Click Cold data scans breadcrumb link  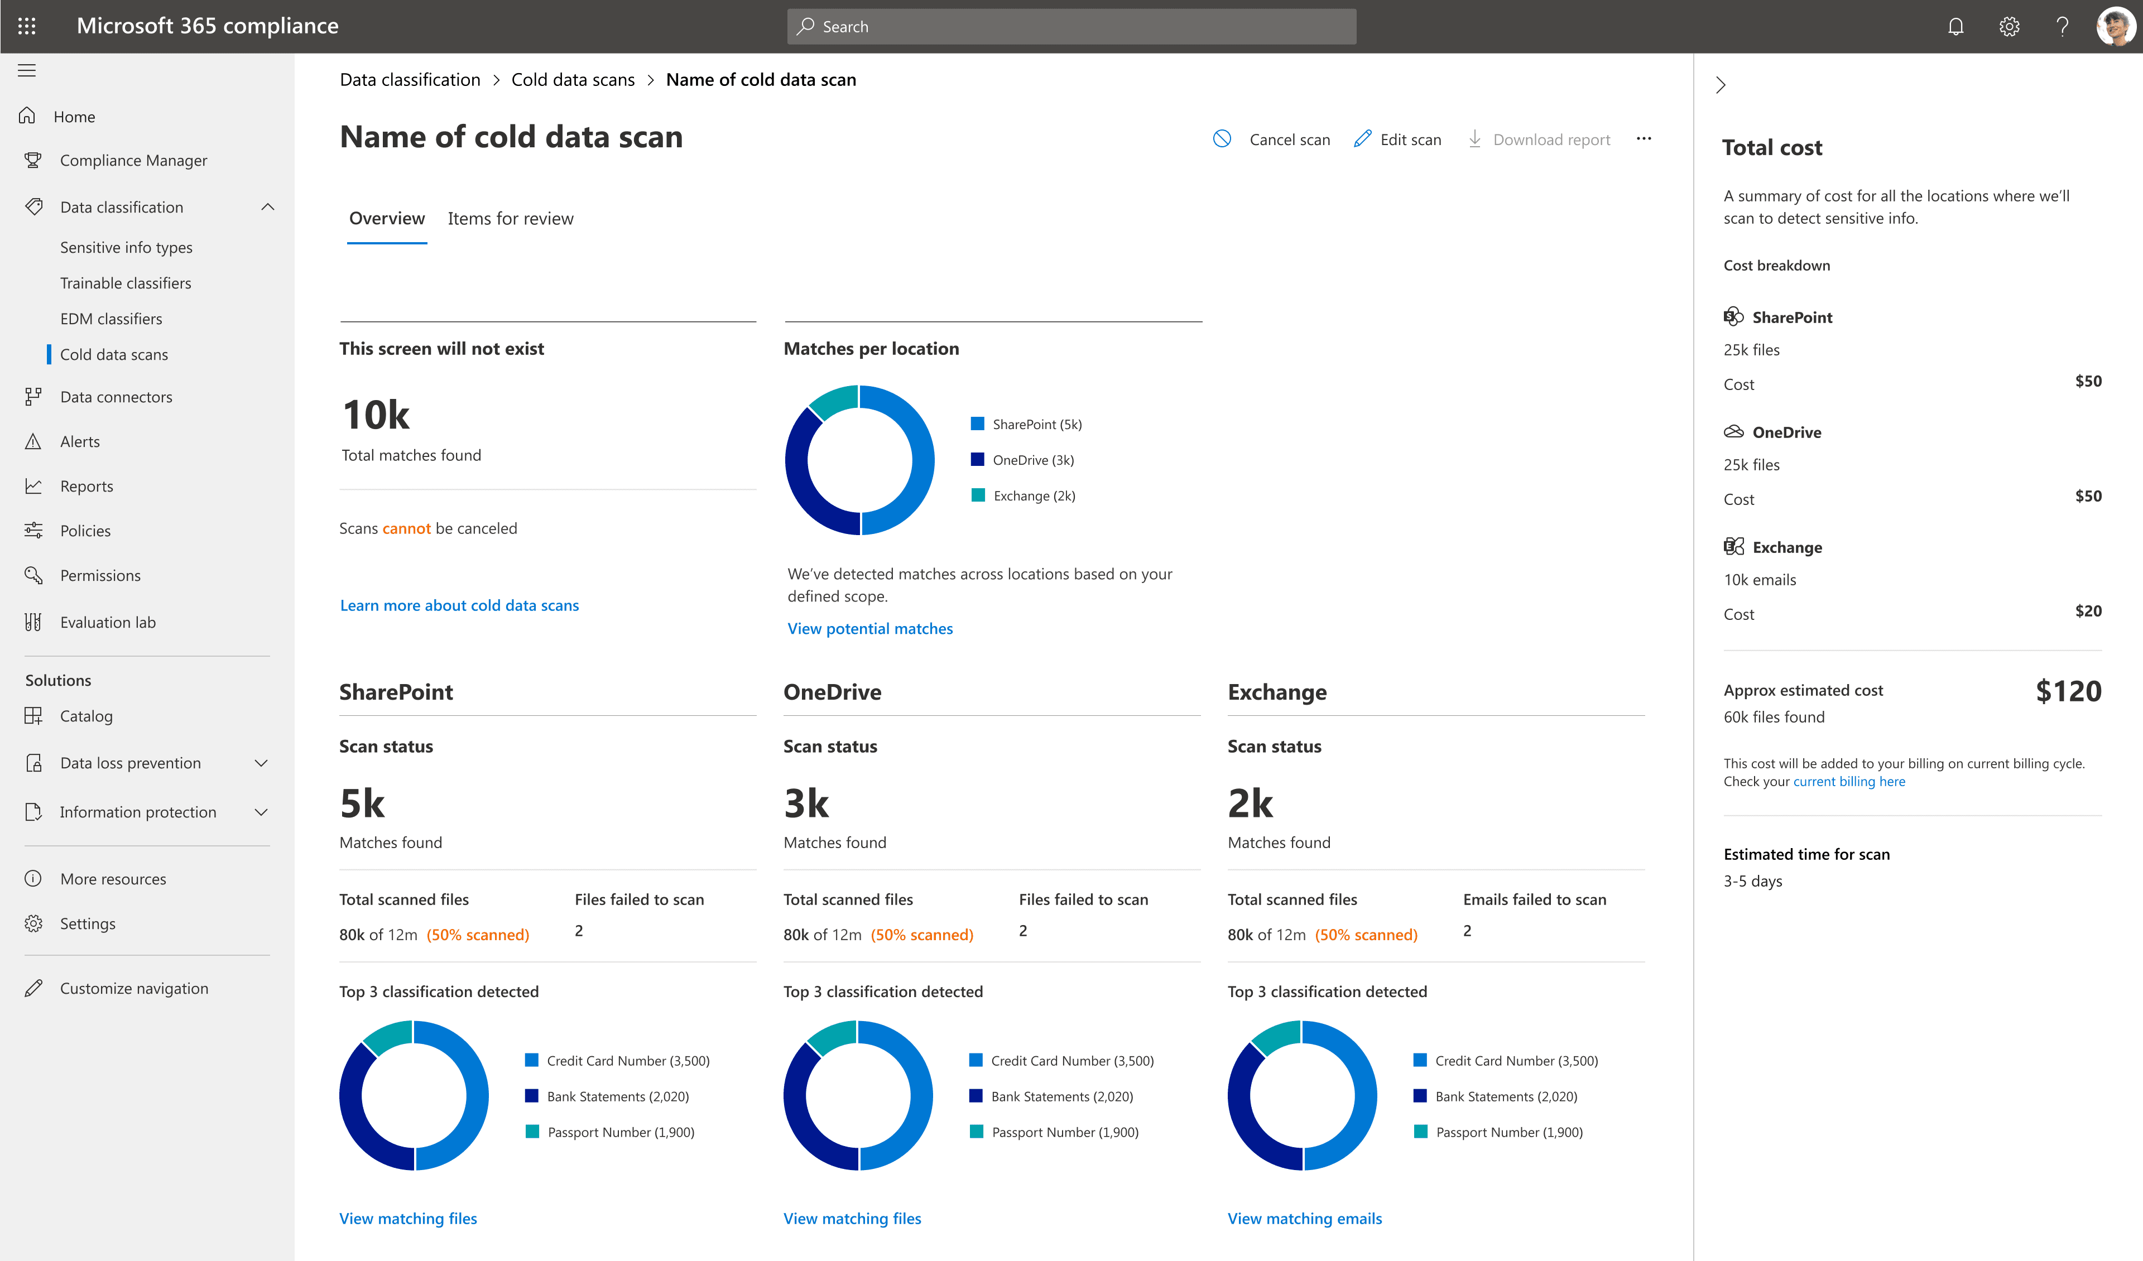573,79
